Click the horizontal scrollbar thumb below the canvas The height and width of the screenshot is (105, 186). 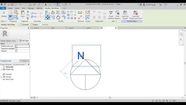click(110, 98)
